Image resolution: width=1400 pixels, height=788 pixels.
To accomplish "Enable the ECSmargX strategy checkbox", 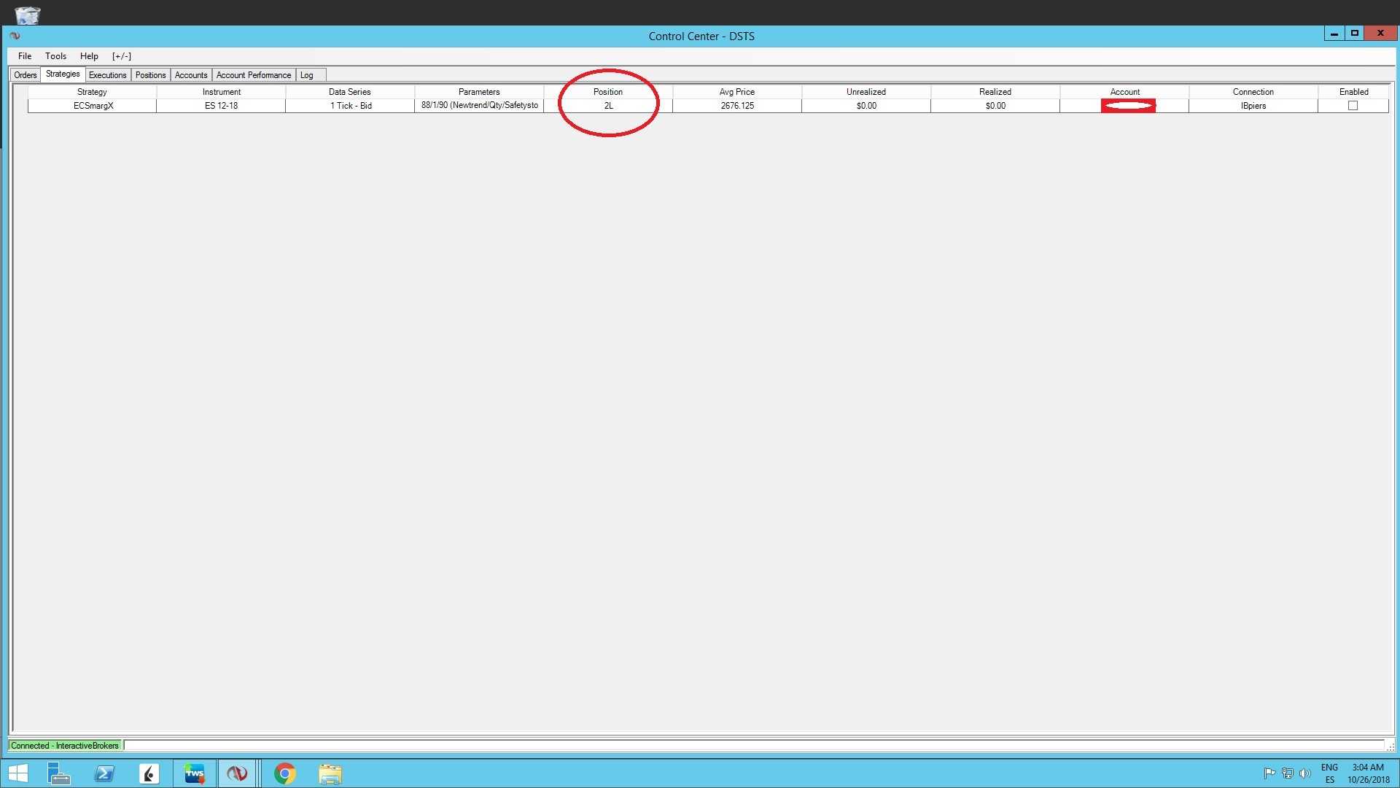I will click(x=1353, y=106).
